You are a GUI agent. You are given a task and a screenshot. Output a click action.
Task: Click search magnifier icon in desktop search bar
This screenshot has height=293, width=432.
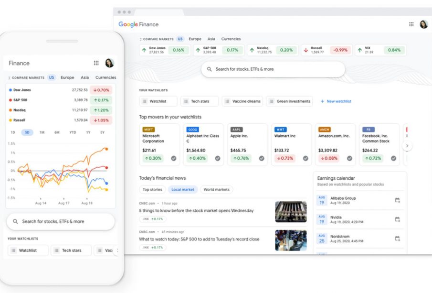210,69
